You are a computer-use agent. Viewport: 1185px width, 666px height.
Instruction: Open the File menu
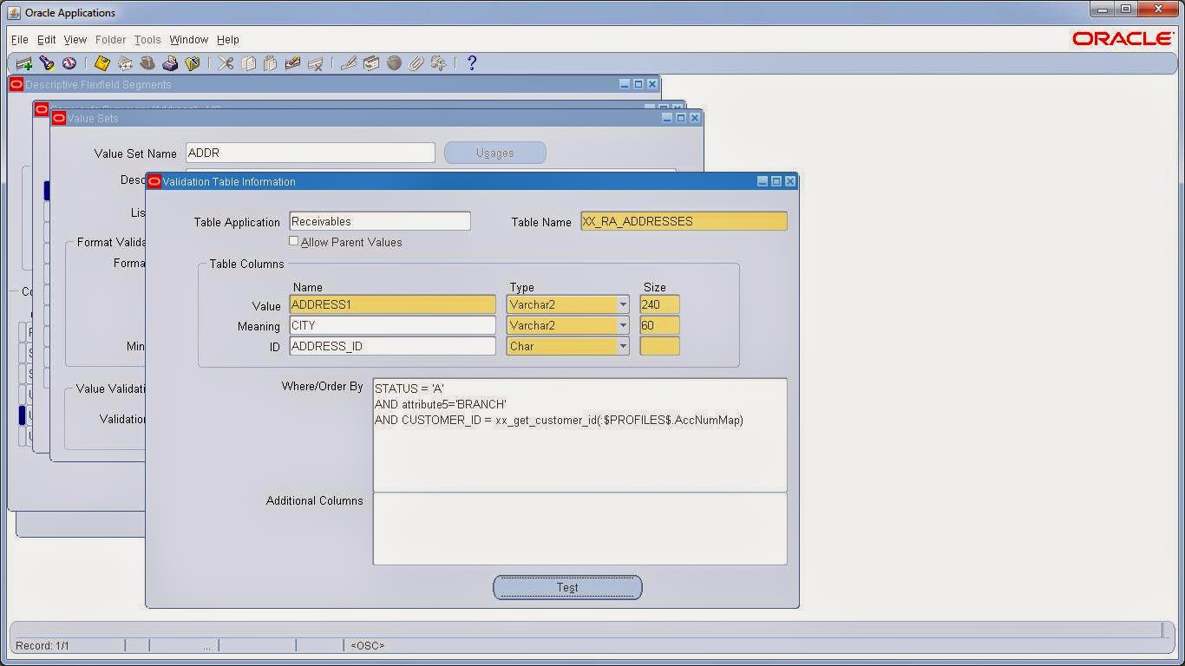coord(20,40)
